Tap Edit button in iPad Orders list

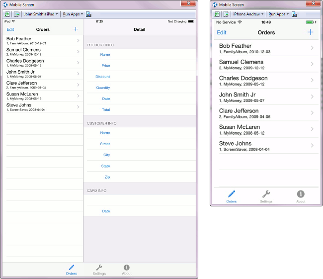(x=10, y=29)
